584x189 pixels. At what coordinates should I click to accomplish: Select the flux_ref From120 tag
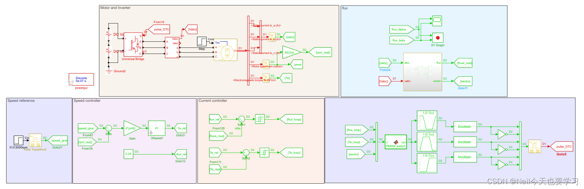(x=215, y=120)
